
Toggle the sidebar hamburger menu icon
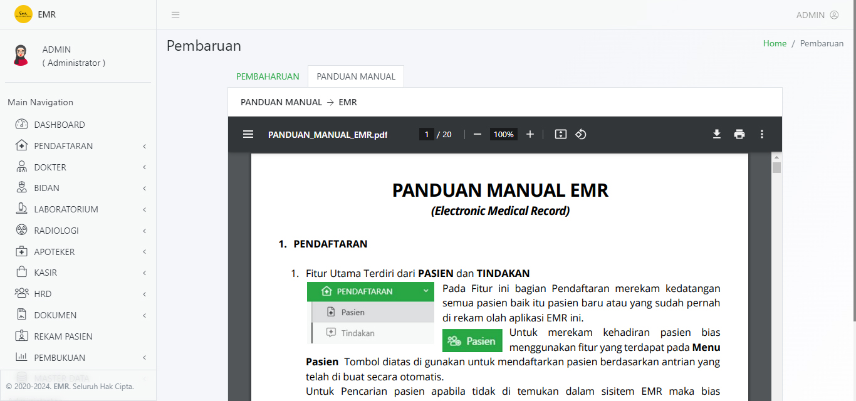[x=175, y=15]
